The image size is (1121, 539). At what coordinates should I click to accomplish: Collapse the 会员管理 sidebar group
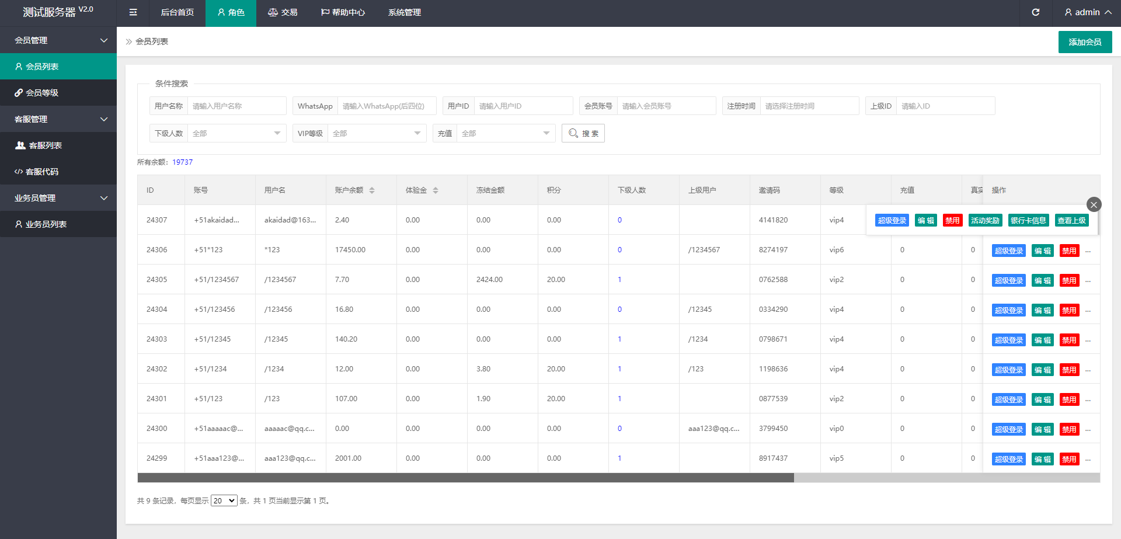58,40
